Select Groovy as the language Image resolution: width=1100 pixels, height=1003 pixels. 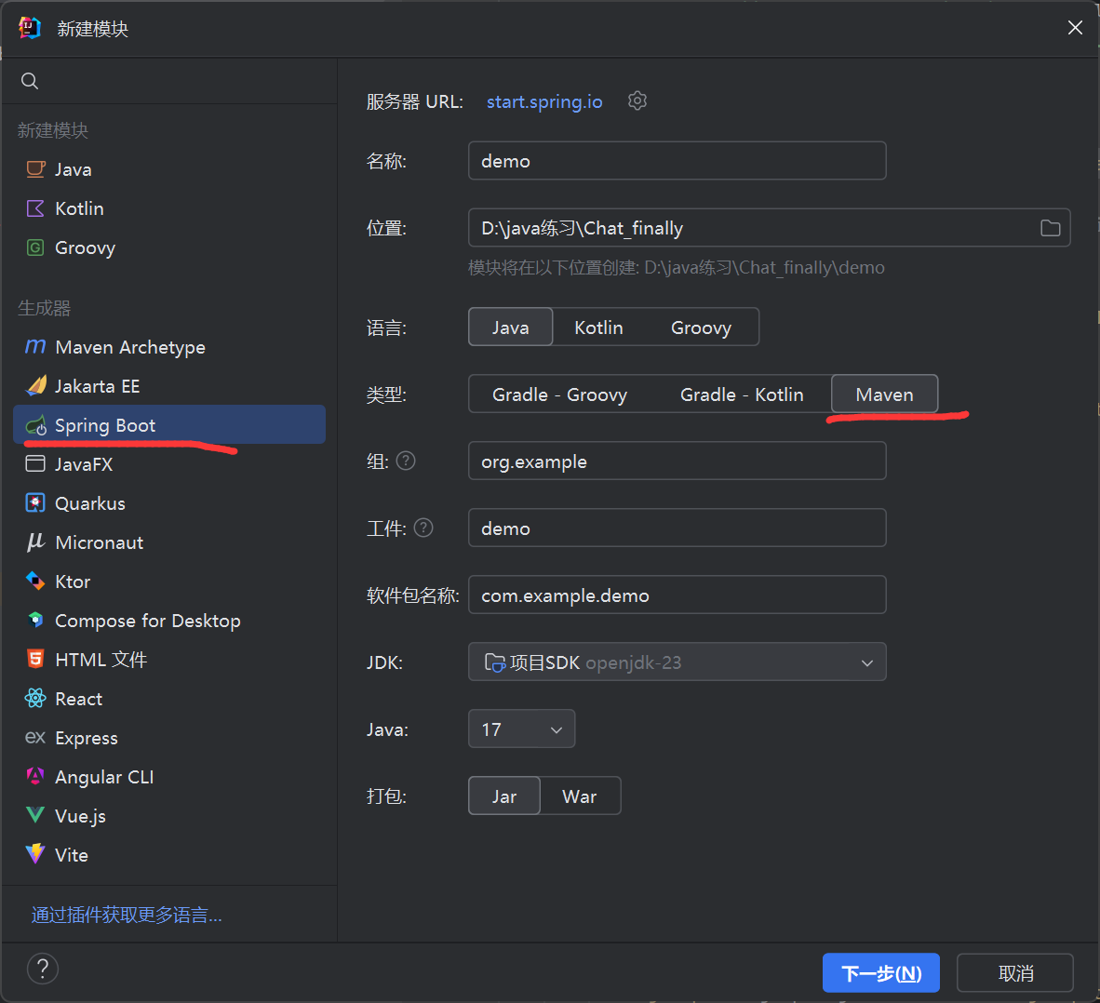click(701, 328)
